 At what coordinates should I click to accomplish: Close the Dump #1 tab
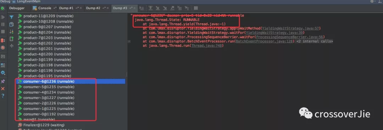81,8
